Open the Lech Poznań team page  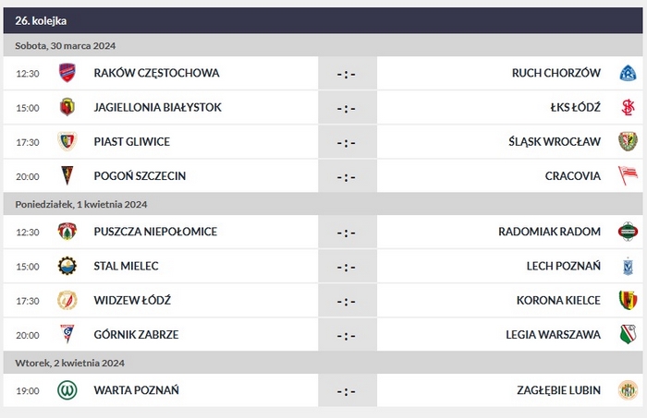click(x=563, y=266)
